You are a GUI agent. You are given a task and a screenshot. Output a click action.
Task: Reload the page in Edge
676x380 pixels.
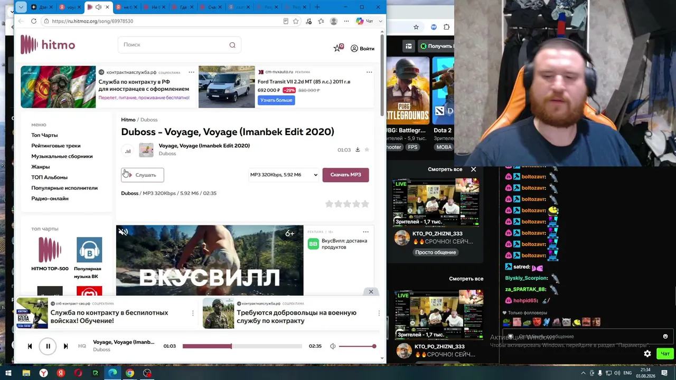tap(34, 21)
